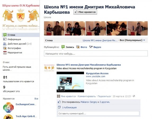Image resolution: width=152 pixels, height=119 pixels.
Task: Show all liked pages with Все link
Action: coord(36,99)
